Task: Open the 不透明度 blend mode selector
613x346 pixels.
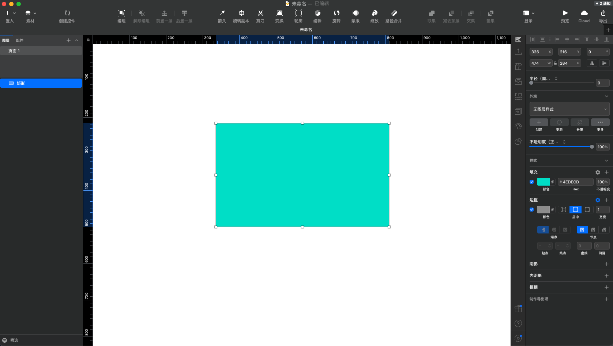Action: point(564,142)
